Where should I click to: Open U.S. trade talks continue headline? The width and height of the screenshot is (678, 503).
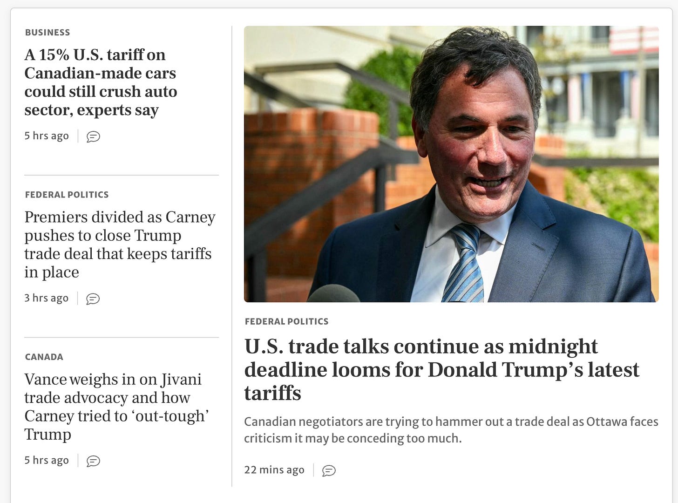point(441,369)
